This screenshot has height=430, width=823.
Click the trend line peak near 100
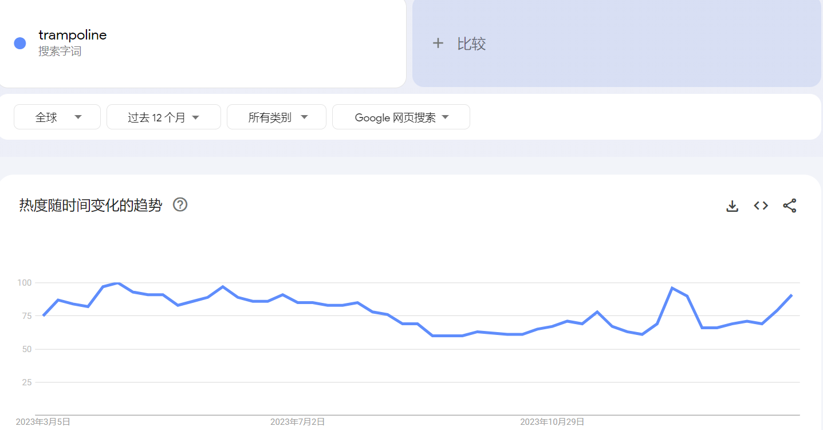(118, 283)
